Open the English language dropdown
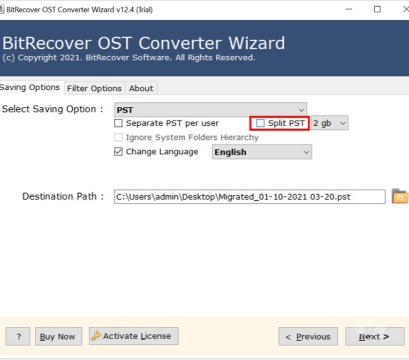 (x=261, y=152)
